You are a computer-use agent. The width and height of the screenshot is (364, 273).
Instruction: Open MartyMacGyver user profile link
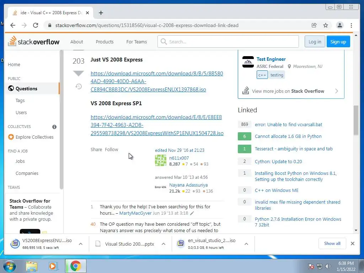coord(135,213)
